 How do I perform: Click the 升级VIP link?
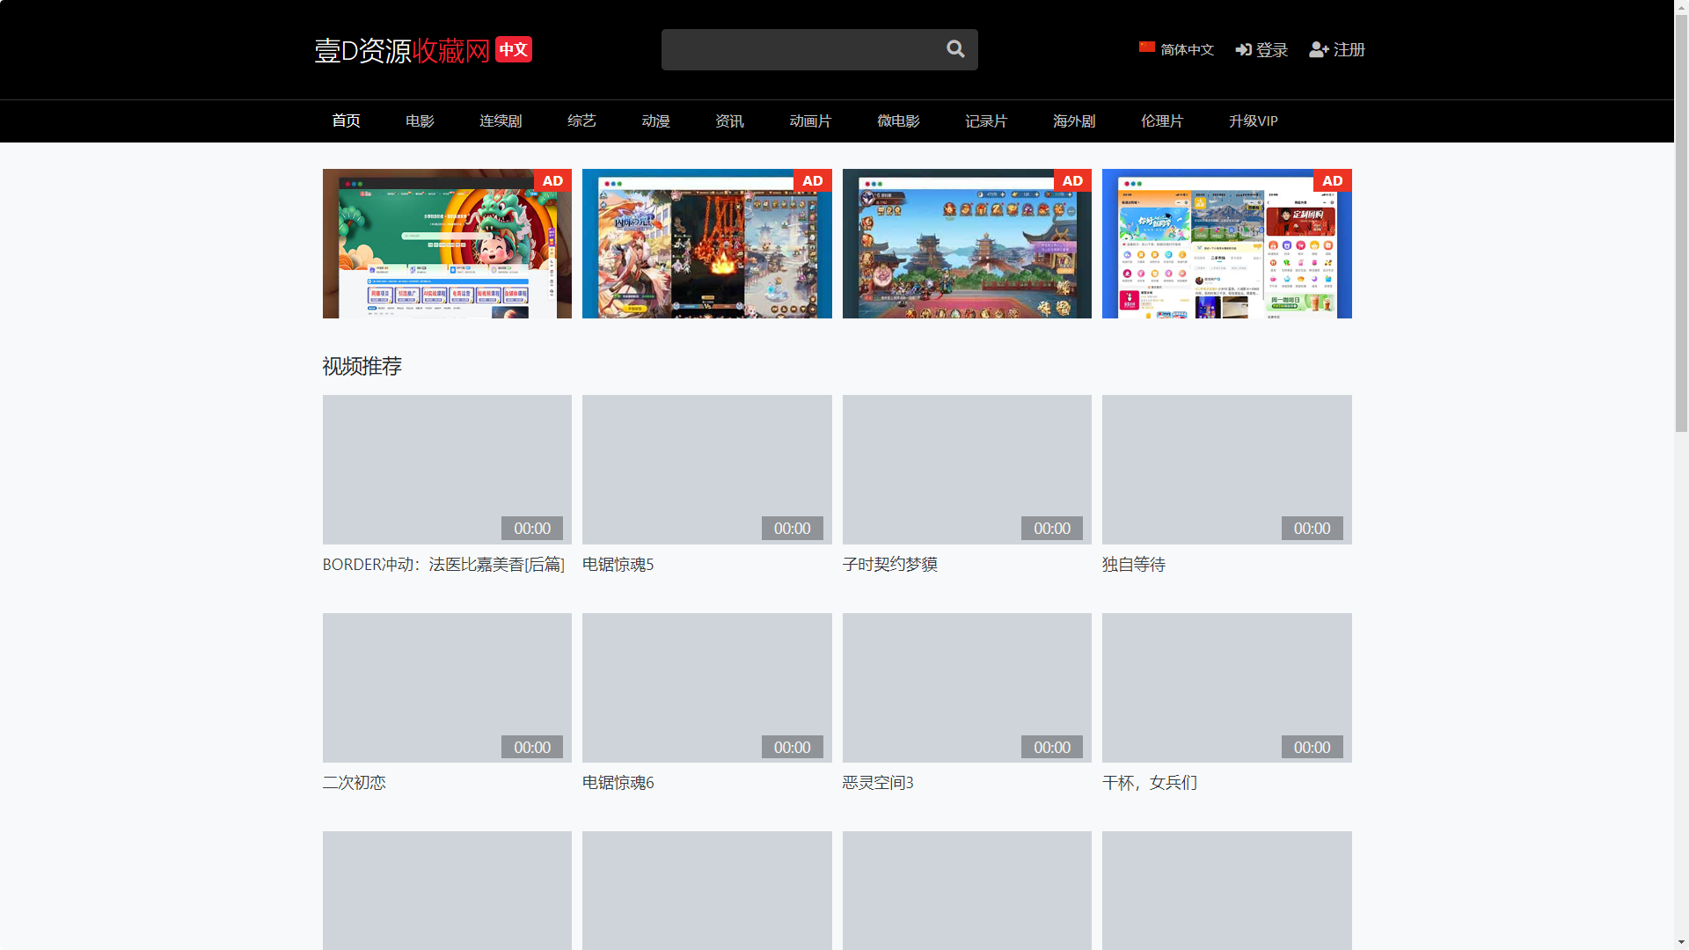1253,121
